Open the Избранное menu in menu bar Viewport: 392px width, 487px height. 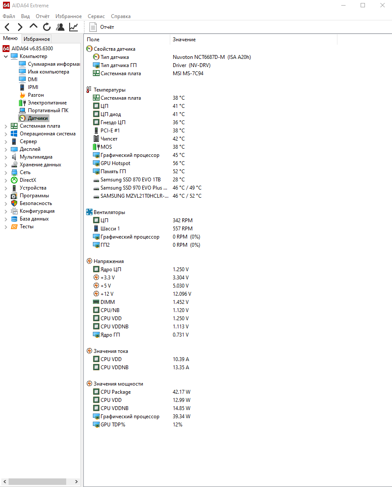tap(69, 16)
